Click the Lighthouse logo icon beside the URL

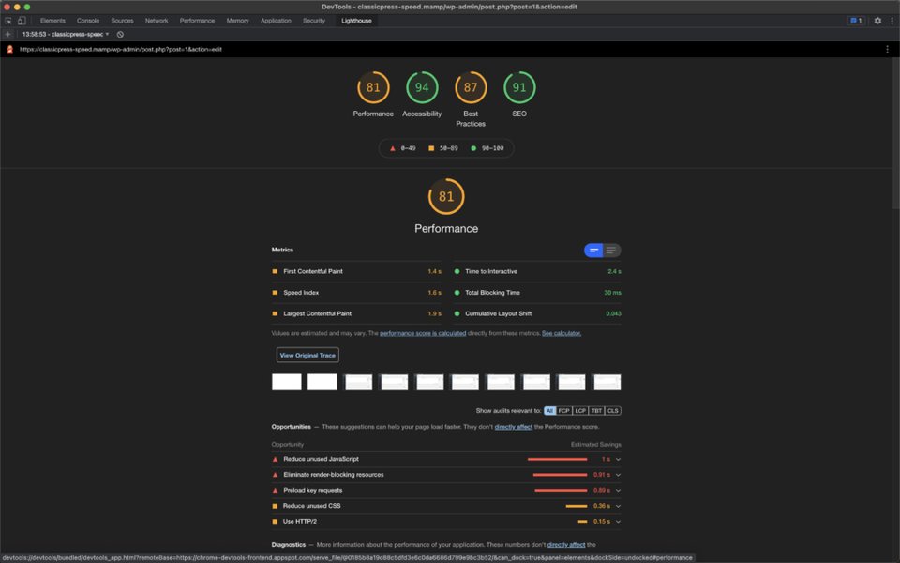tap(9, 50)
